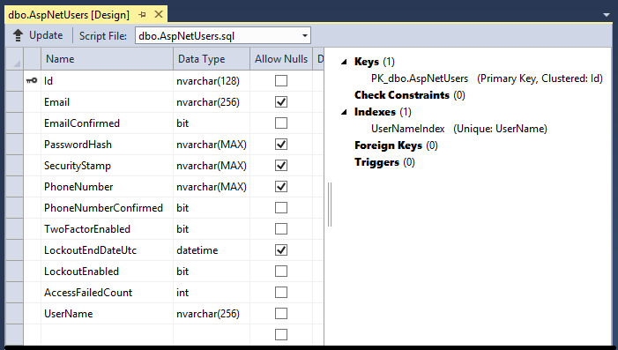Select the PhoneNumber name cell
Image resolution: width=618 pixels, height=350 pixels.
point(107,186)
